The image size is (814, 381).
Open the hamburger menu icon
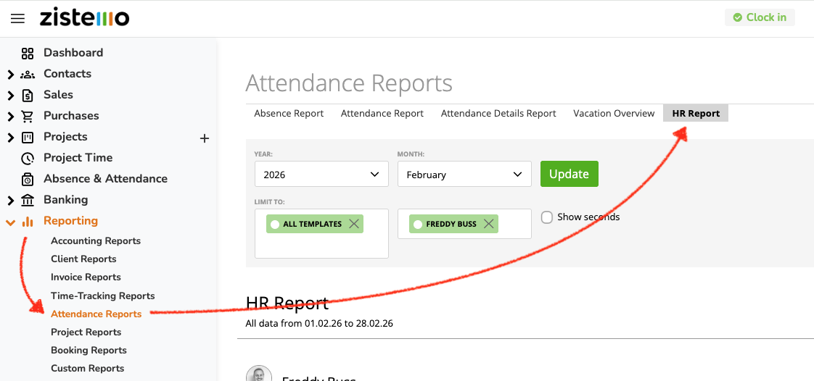[x=17, y=18]
